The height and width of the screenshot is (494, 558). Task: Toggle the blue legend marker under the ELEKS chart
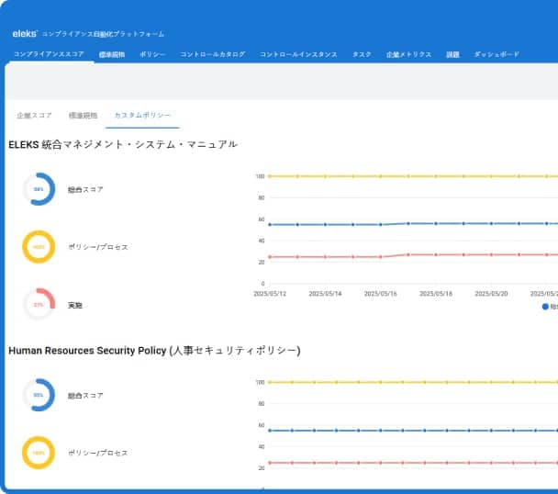click(545, 307)
